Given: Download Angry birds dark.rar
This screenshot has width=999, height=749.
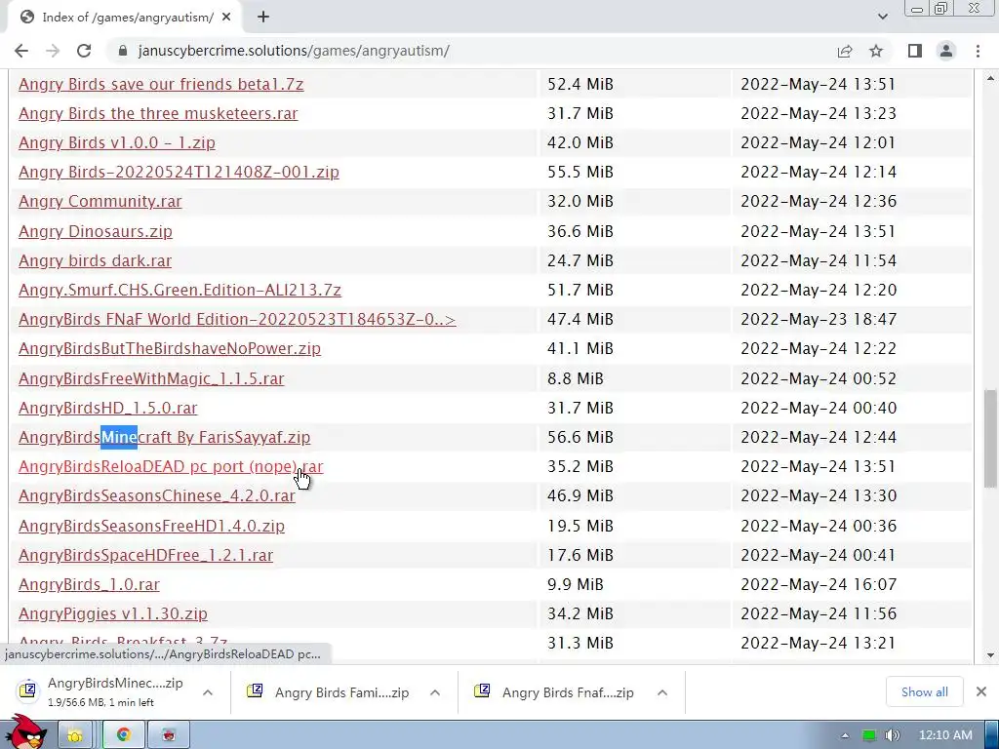Looking at the screenshot, I should coord(95,260).
